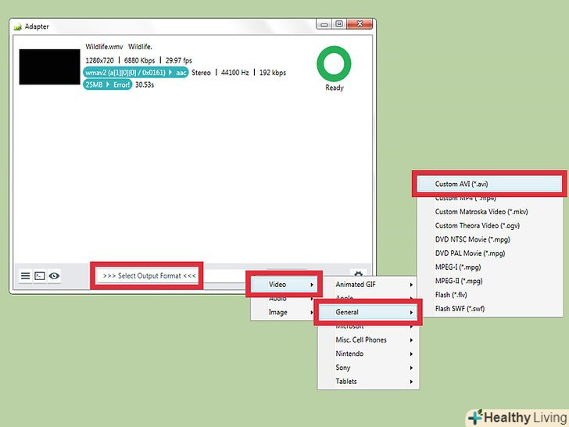This screenshot has width=569, height=427.
Task: Close the Adapter window
Action: (360, 24)
